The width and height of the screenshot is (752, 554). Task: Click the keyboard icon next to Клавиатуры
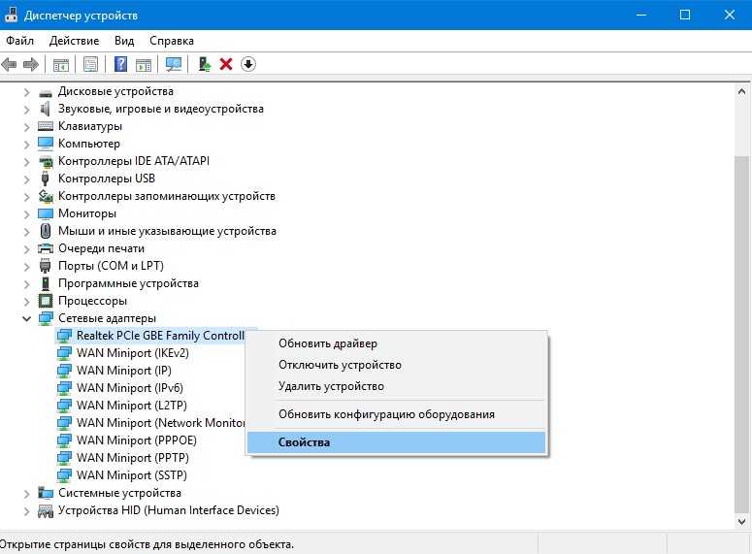tap(46, 126)
